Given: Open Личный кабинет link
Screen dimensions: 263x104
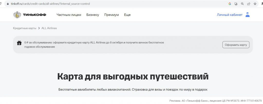Looking at the screenshot, I should [x=230, y=15].
